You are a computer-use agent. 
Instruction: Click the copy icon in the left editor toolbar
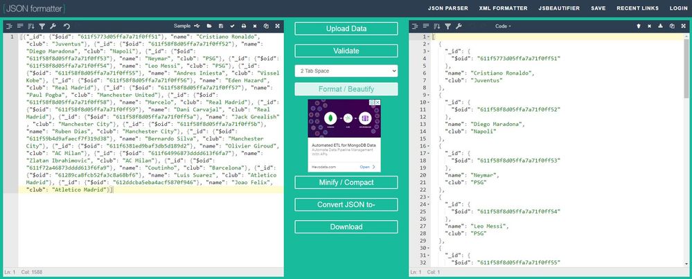(x=266, y=26)
